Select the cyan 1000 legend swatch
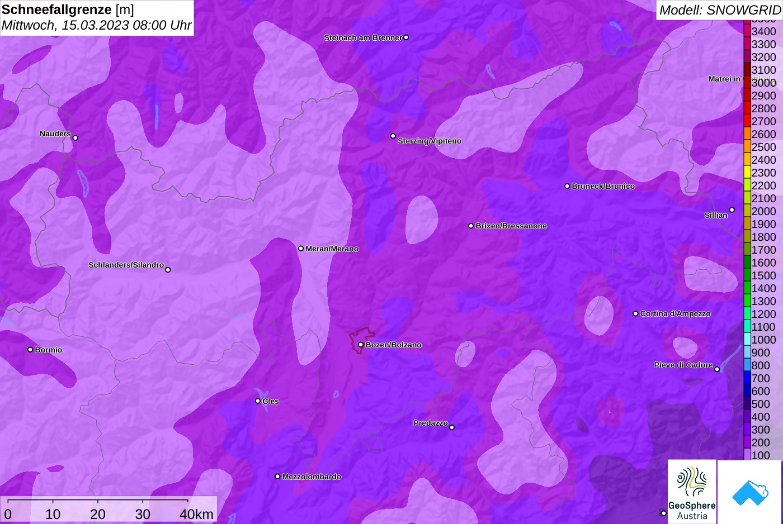 747,339
